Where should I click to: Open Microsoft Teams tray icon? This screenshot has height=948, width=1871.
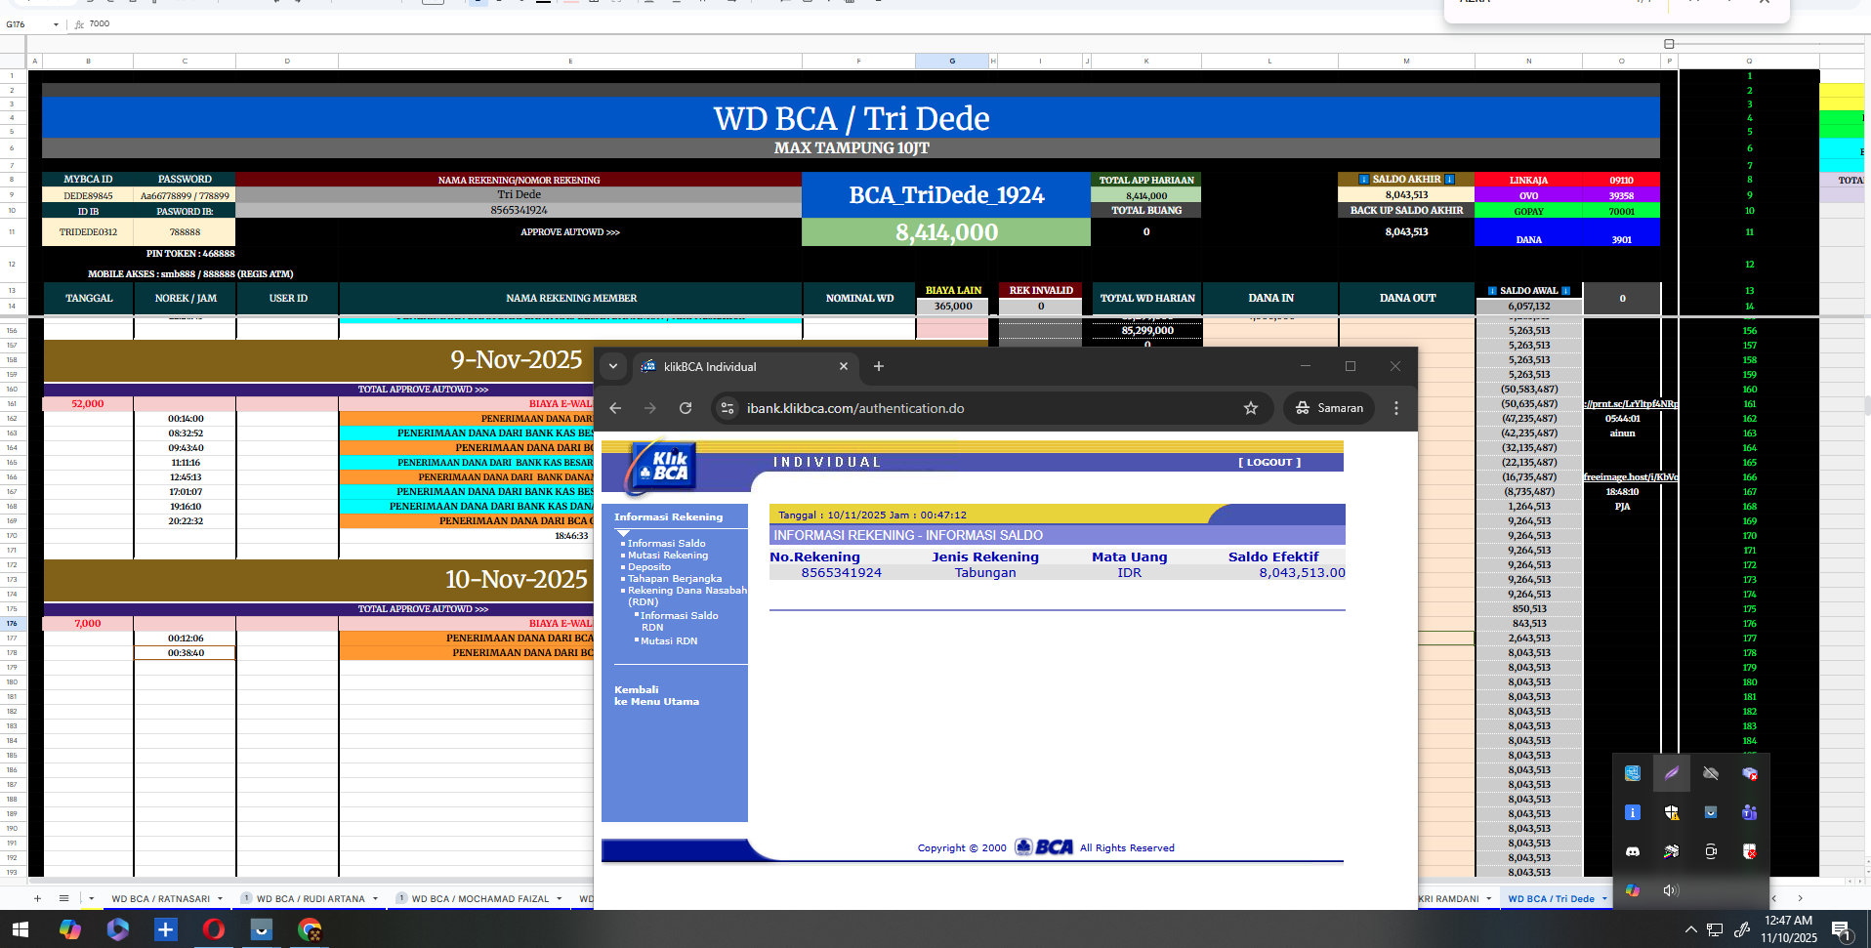[x=1749, y=812]
